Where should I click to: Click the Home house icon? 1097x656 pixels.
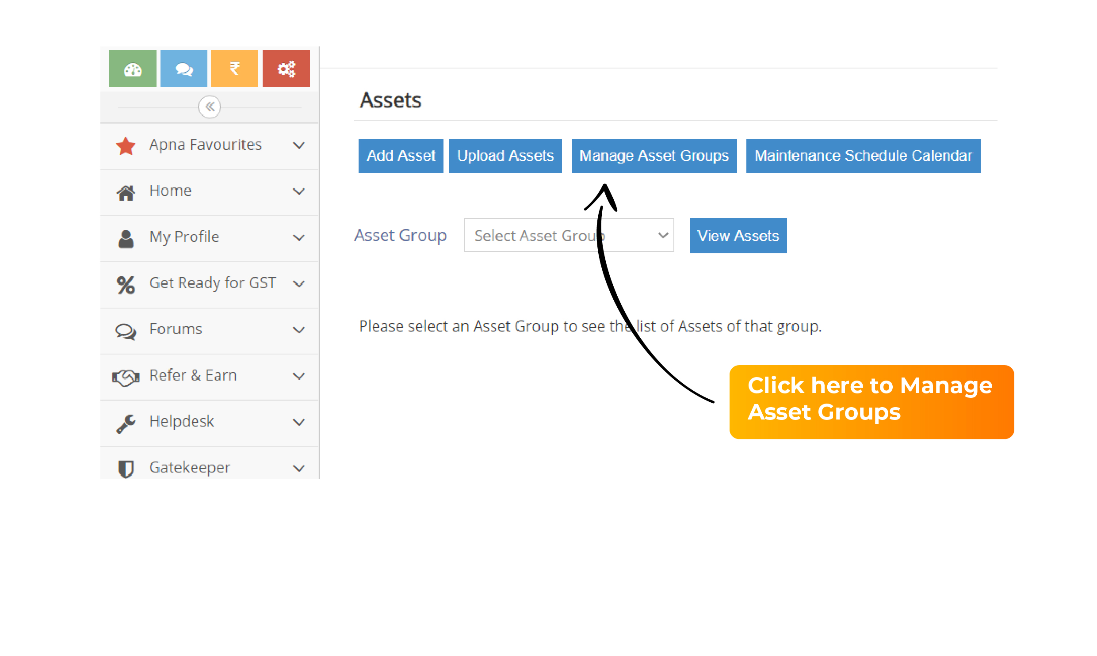coord(126,192)
